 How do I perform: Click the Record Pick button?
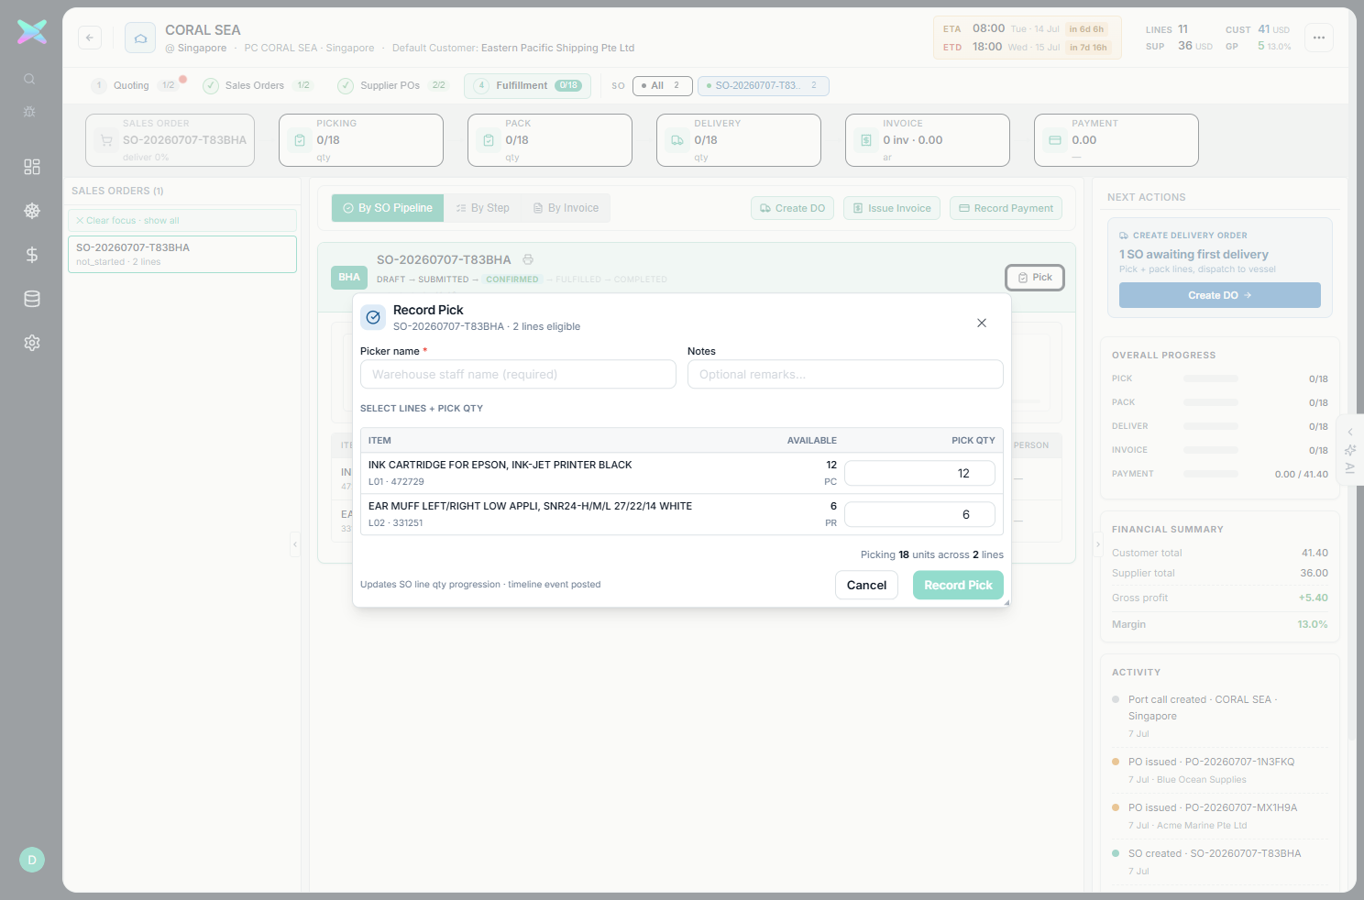[x=958, y=585]
